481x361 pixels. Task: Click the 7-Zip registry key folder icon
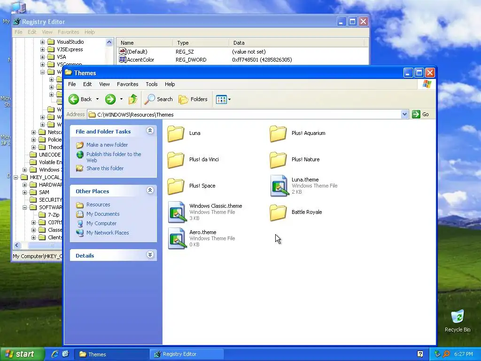pos(42,215)
